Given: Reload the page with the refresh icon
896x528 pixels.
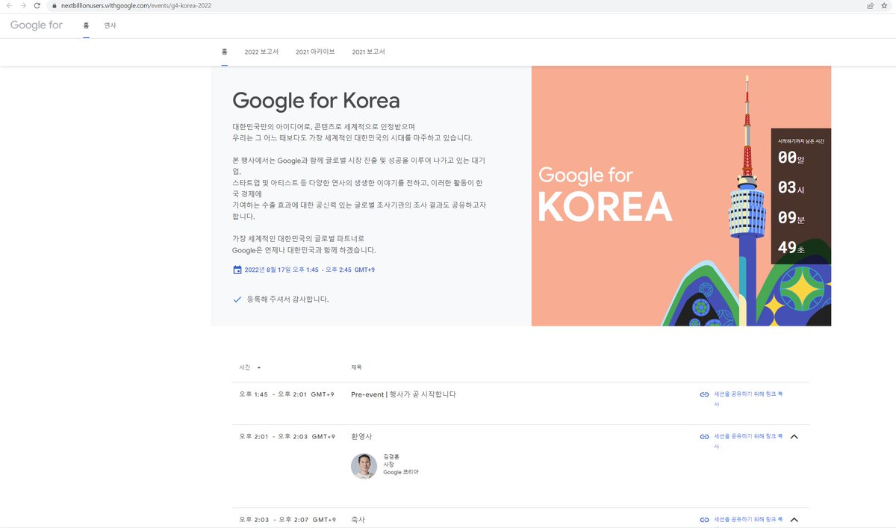Looking at the screenshot, I should [x=37, y=5].
